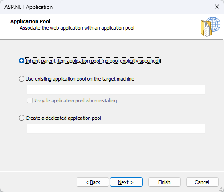The height and width of the screenshot is (192, 224).
Task: Click the web folder globe icon
Action: (x=211, y=27)
